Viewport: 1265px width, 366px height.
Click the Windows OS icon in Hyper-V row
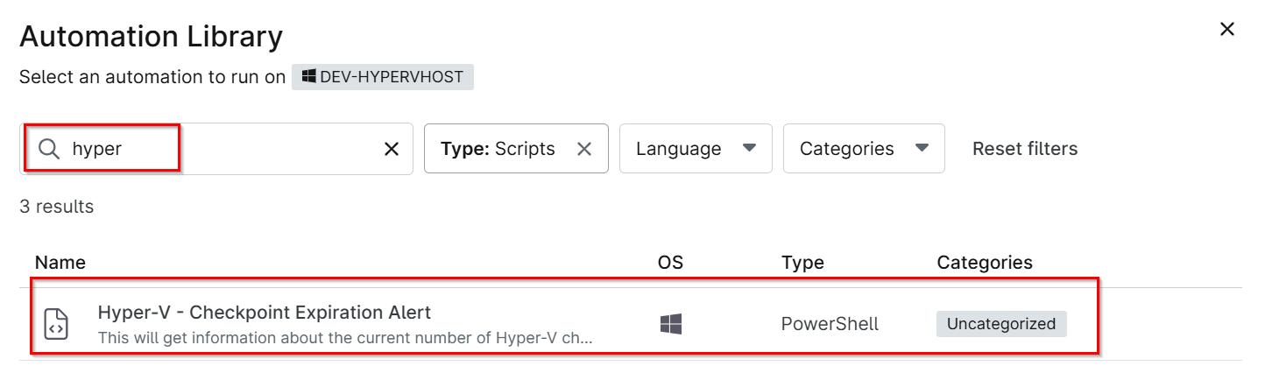[x=670, y=324]
